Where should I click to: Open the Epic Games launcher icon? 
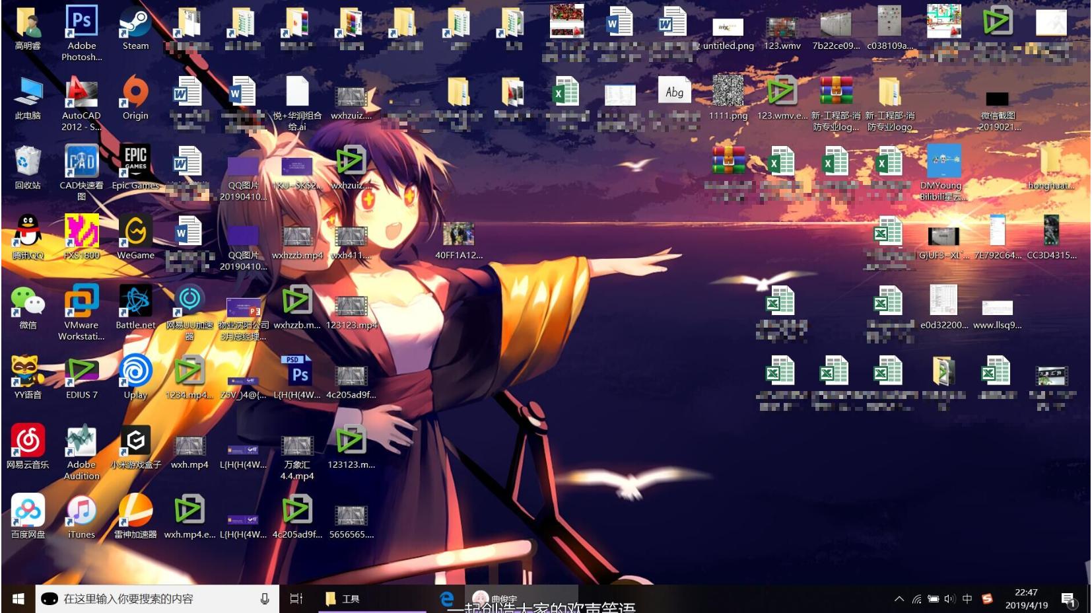[135, 168]
